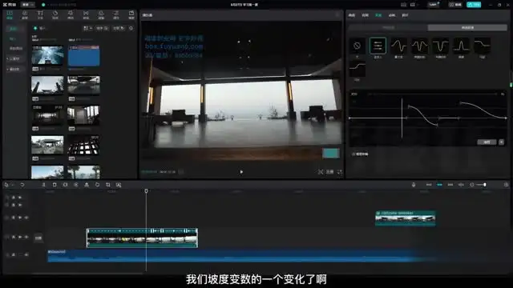This screenshot has width=513, height=288.
Task: Lock the main video track with cover button
Action: click(x=14, y=237)
